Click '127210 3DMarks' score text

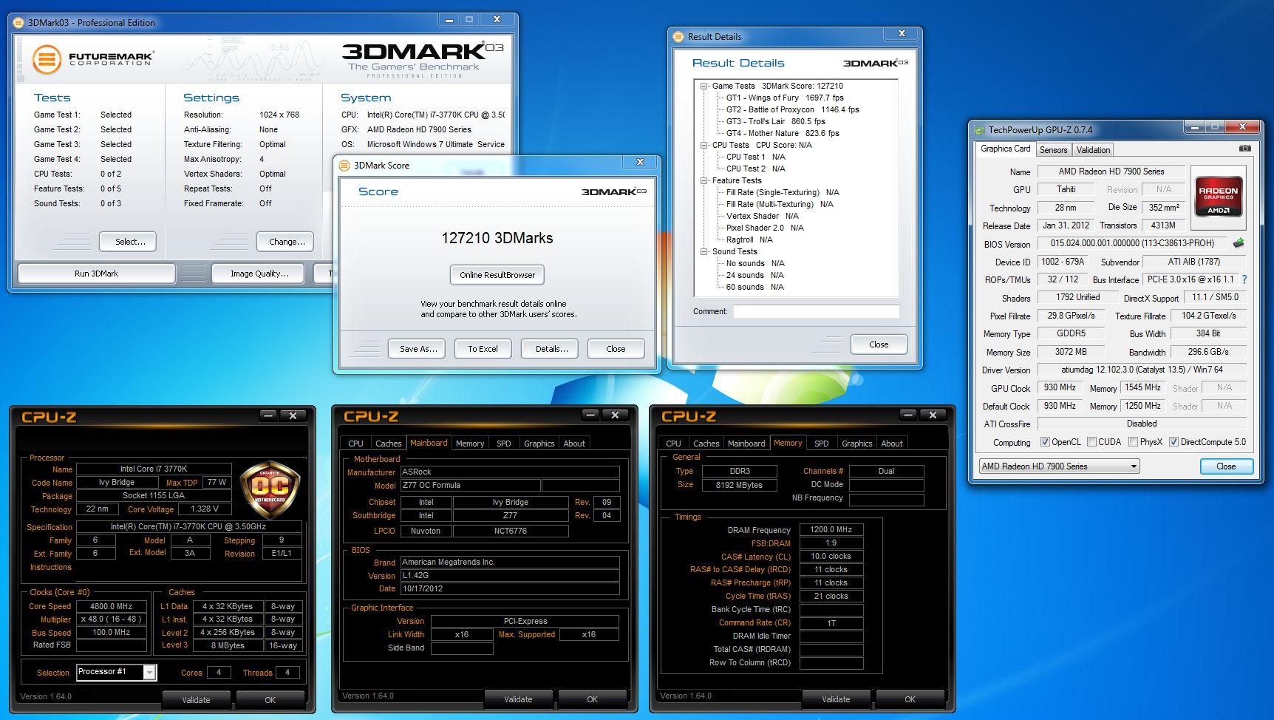point(497,238)
